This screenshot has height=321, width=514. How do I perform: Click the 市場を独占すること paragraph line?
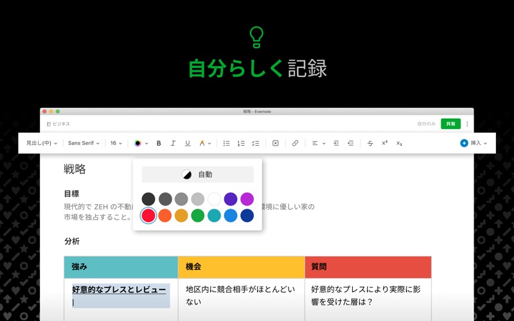tap(98, 217)
